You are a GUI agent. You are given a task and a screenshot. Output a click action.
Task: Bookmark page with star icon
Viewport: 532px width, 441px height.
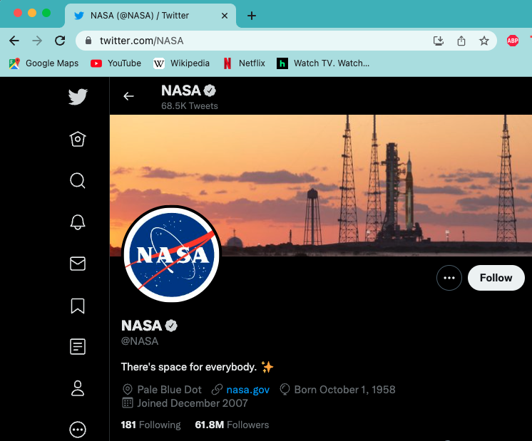click(x=484, y=41)
